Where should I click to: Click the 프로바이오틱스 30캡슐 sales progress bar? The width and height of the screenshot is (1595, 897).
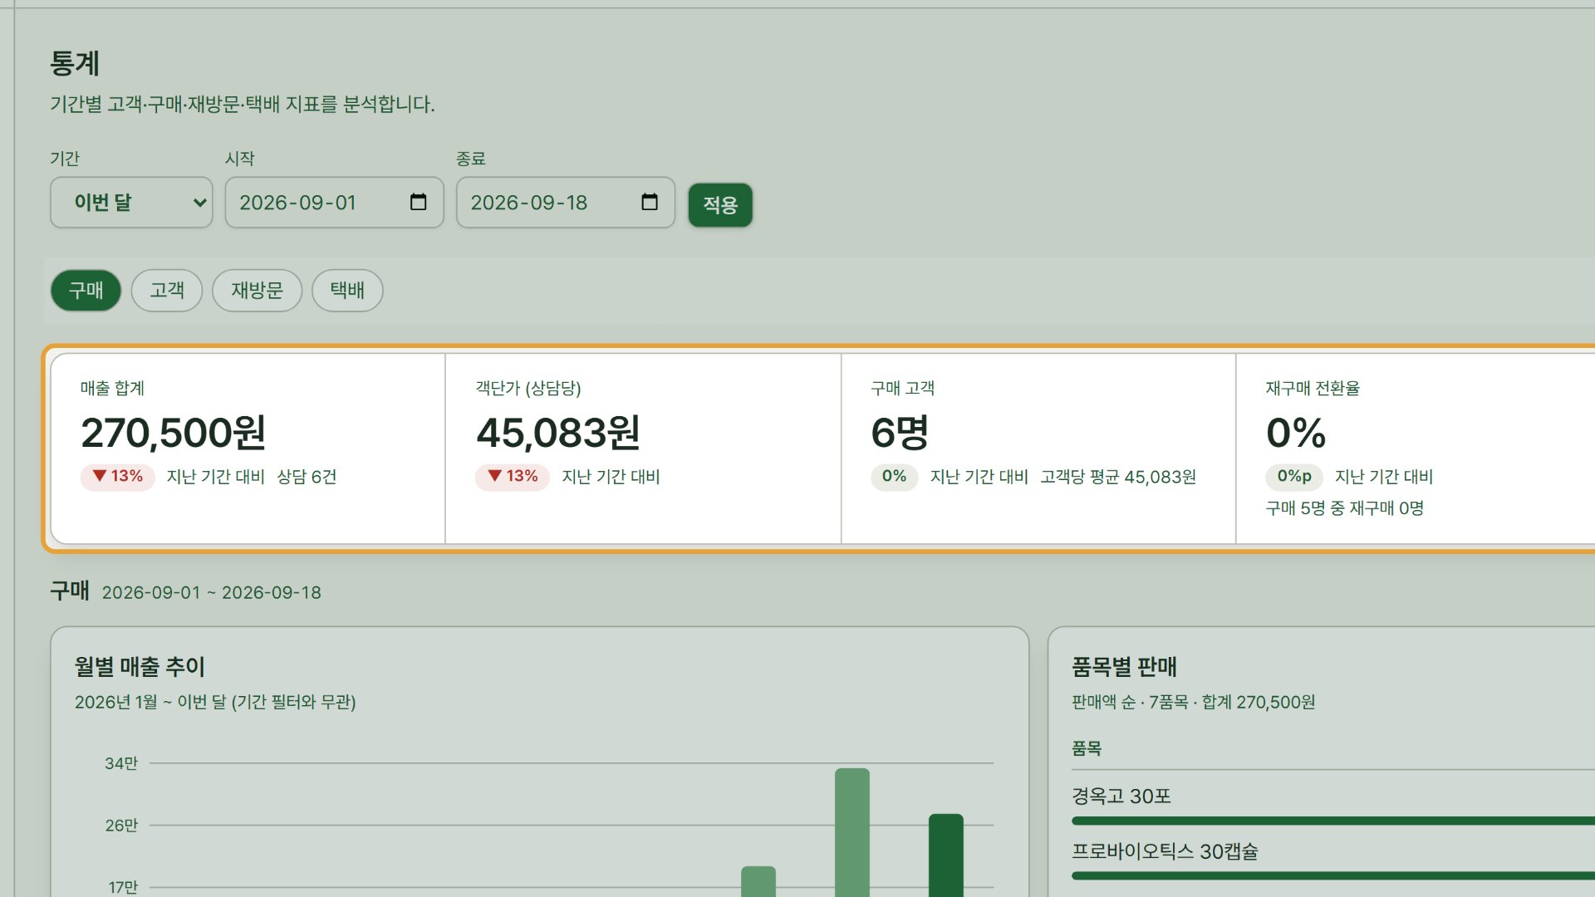[1333, 875]
